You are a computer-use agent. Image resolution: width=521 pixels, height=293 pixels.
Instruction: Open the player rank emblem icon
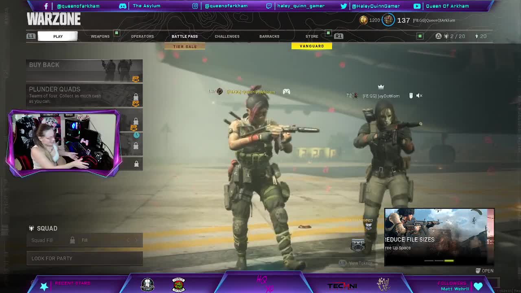(388, 20)
